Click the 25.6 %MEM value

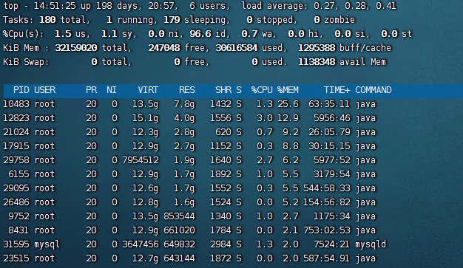pos(288,104)
